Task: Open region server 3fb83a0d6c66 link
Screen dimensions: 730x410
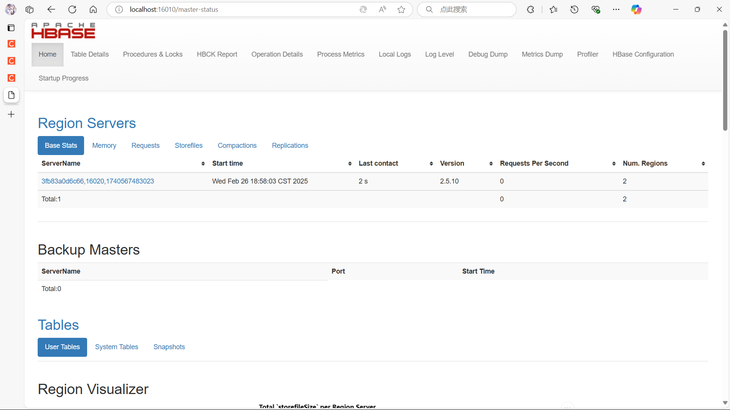Action: 98,181
